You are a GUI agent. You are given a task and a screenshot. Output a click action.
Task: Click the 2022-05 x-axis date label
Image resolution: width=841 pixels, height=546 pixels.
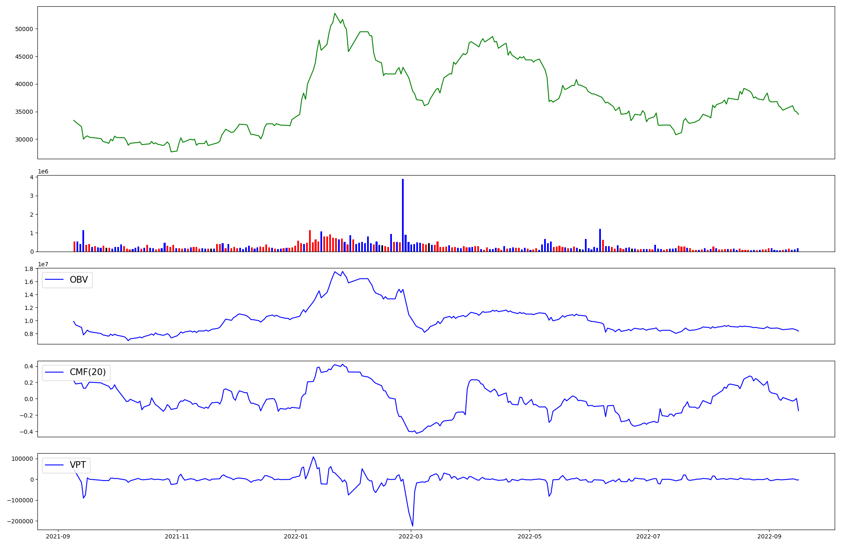[x=529, y=536]
